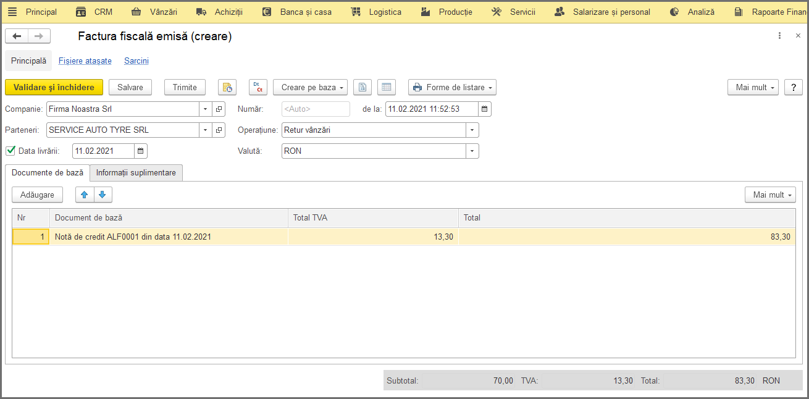Switch to Informații suplimentare tab
This screenshot has width=809, height=399.
pyautogui.click(x=136, y=173)
